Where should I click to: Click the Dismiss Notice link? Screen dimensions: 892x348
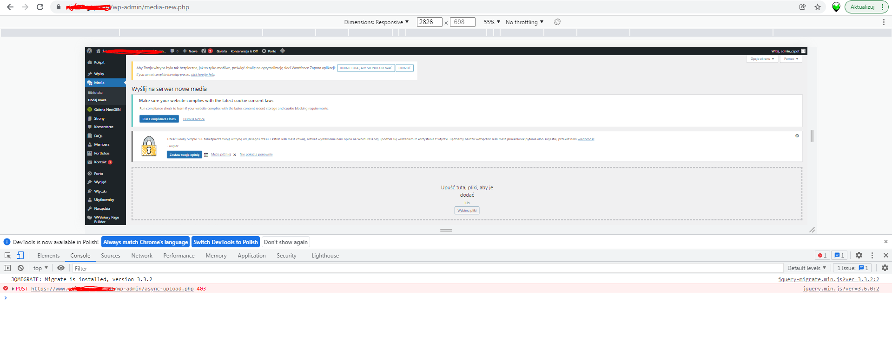(x=194, y=119)
